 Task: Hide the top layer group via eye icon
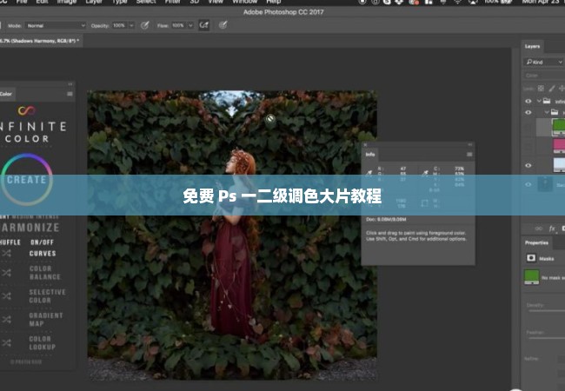pyautogui.click(x=528, y=101)
